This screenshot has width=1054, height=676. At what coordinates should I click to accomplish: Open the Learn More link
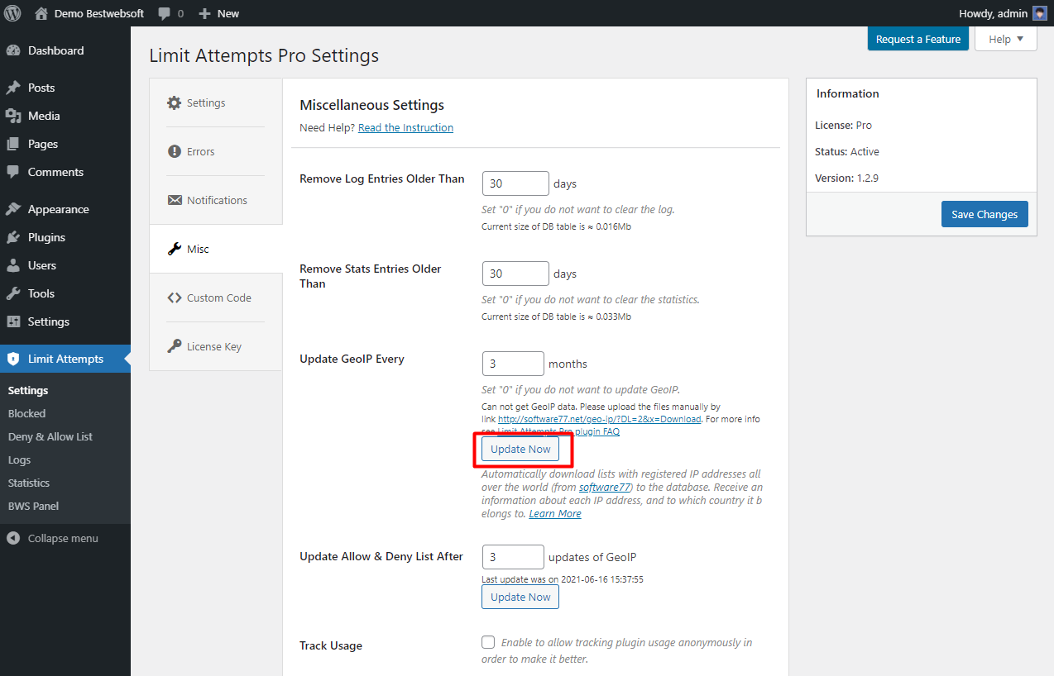click(x=555, y=514)
